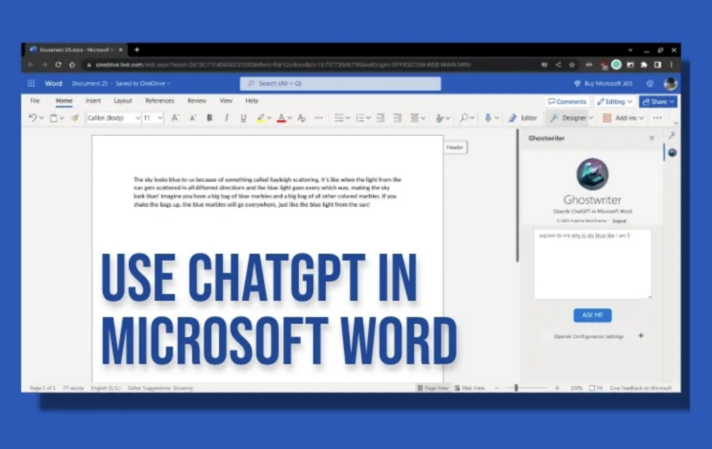Click the Share button
The width and height of the screenshot is (712, 449).
(658, 102)
